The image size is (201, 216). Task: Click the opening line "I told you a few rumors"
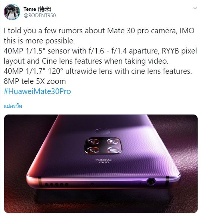point(99,31)
